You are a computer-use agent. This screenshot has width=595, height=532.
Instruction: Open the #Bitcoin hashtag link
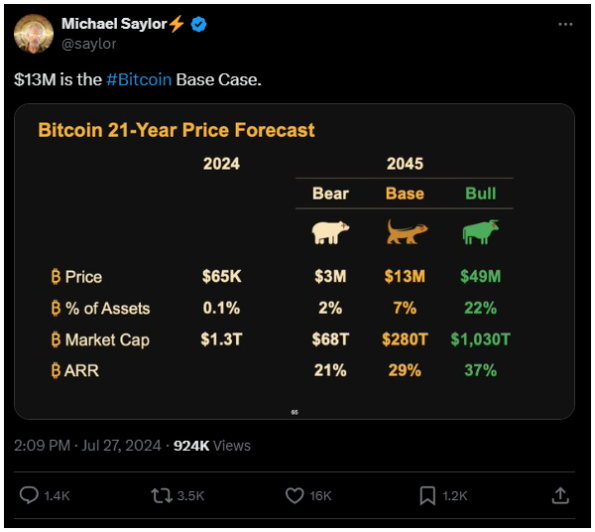(x=139, y=79)
